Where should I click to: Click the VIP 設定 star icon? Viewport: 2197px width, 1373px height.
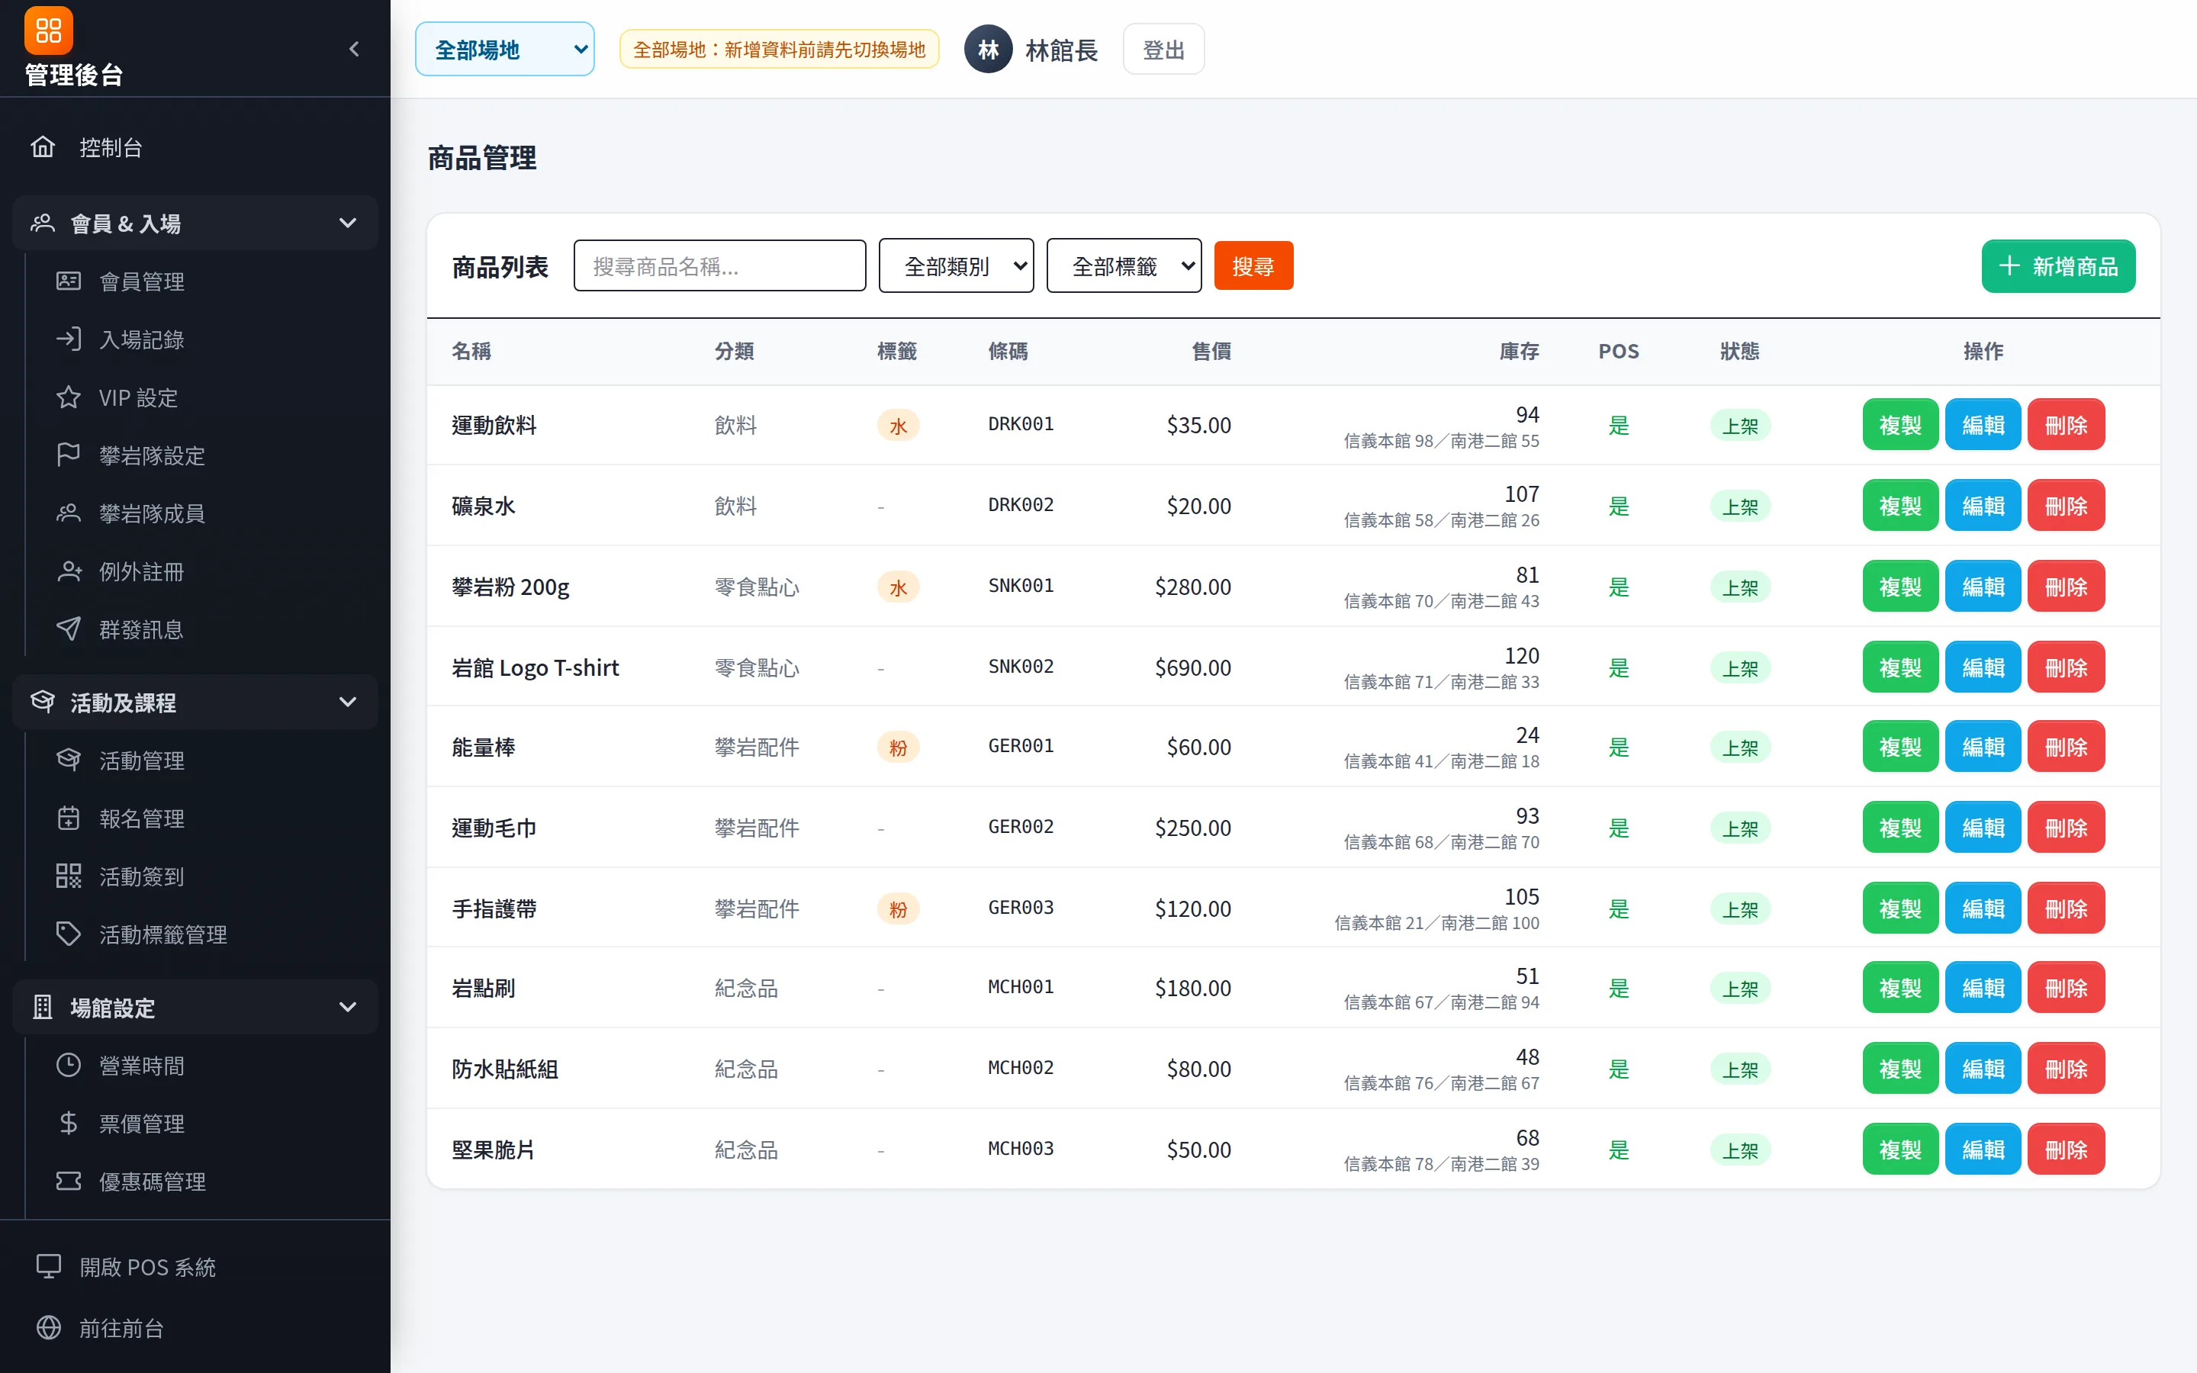pos(68,397)
